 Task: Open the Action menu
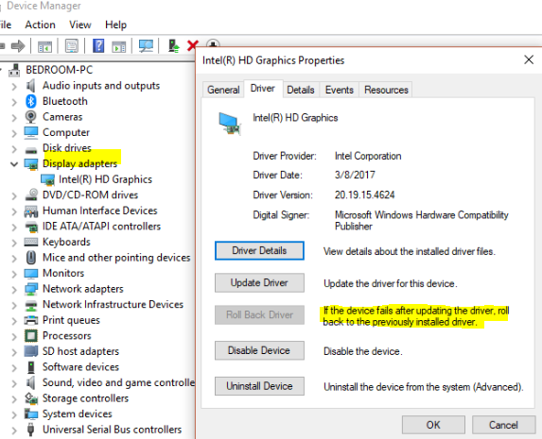pos(40,25)
